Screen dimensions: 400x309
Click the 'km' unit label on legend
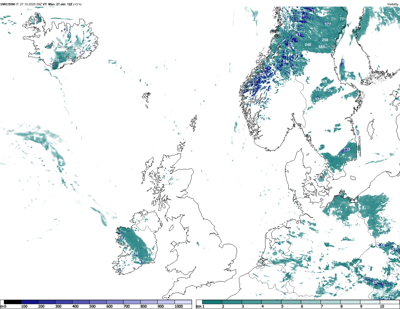tap(198, 307)
